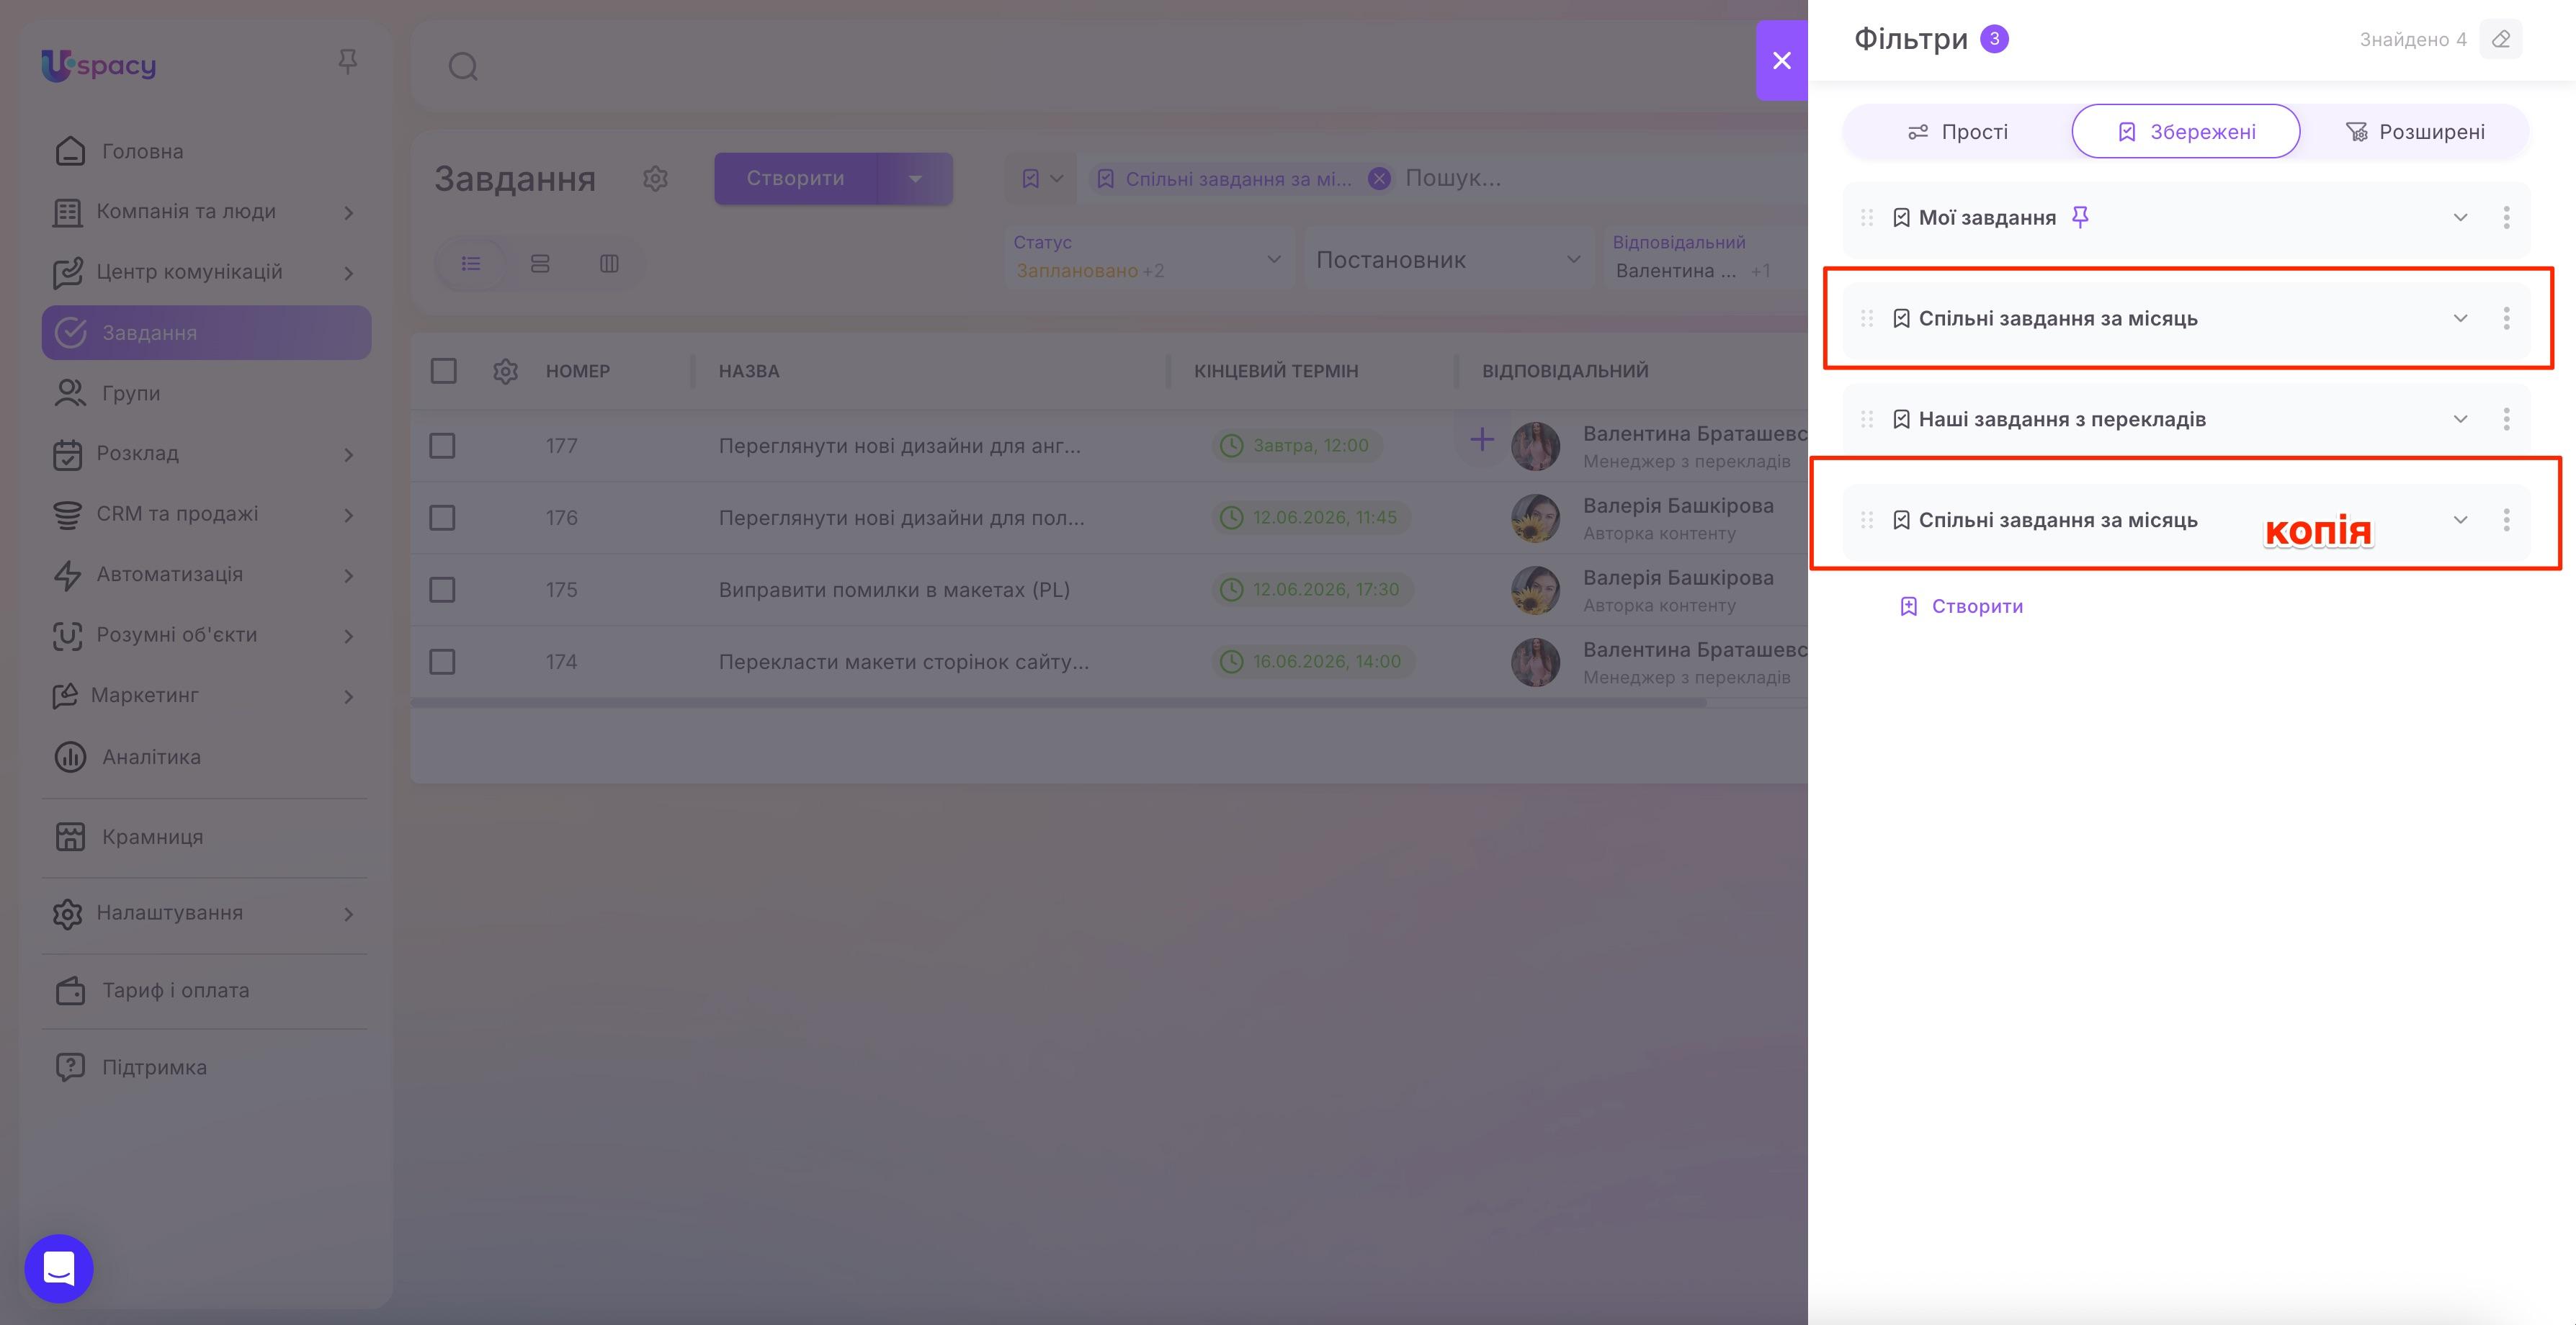Screen dimensions: 2576x1325
Task: Switch to Збережені filters tab
Action: coord(2185,132)
